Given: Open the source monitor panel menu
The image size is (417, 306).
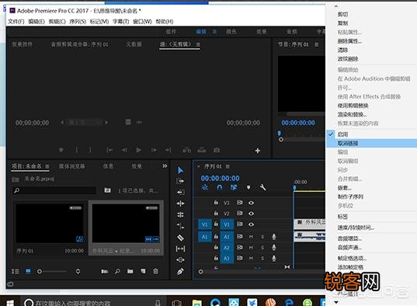Looking at the screenshot, I should (198, 44).
